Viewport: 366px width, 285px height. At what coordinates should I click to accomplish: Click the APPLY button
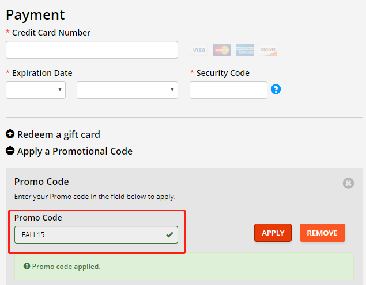pos(273,233)
